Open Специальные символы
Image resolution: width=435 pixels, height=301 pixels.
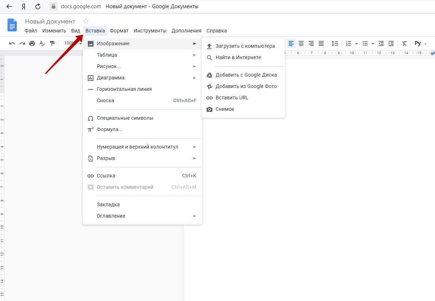pos(142,118)
